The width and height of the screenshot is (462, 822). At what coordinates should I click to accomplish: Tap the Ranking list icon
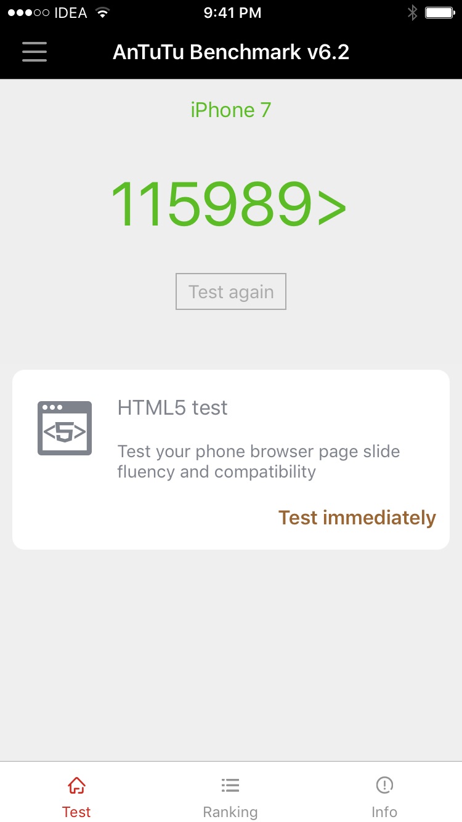[x=230, y=785]
